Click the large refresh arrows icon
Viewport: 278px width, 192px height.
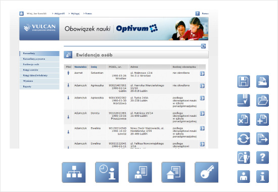[244, 138]
